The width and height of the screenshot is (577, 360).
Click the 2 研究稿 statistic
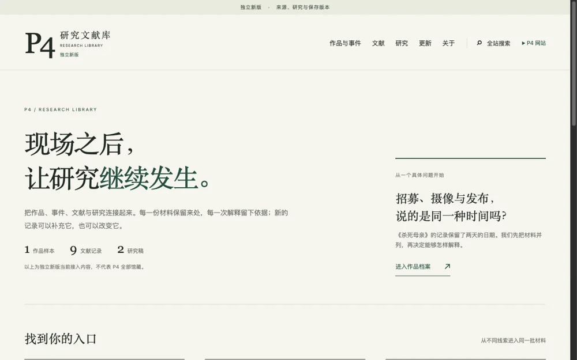(130, 250)
